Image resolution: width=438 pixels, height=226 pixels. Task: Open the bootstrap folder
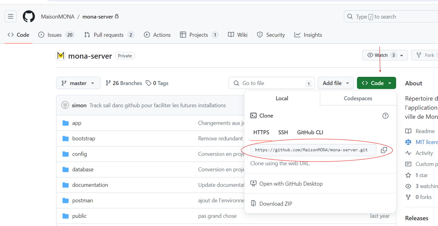click(84, 139)
